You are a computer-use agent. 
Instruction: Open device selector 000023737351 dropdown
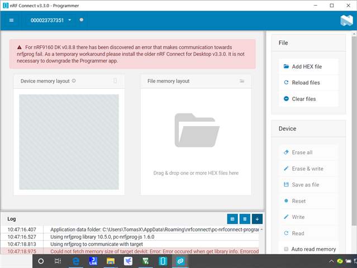pos(51,20)
